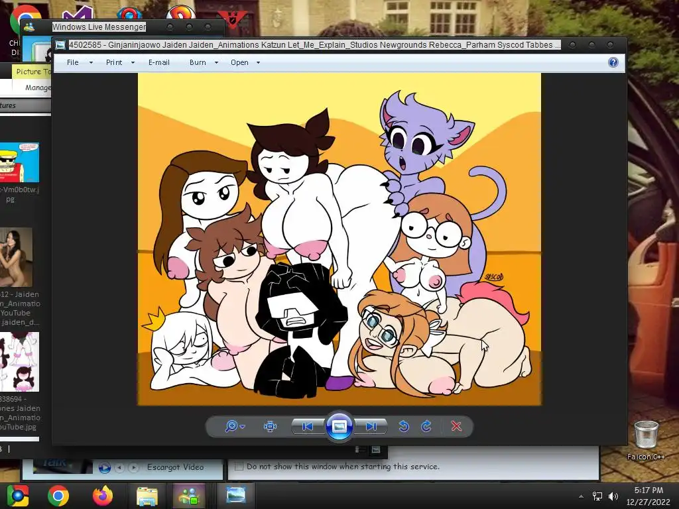Click the Escargot Video label
Image resolution: width=679 pixels, height=509 pixels.
pyautogui.click(x=175, y=467)
